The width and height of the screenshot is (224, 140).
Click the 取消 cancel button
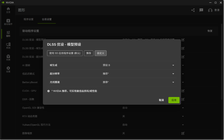[161, 100]
